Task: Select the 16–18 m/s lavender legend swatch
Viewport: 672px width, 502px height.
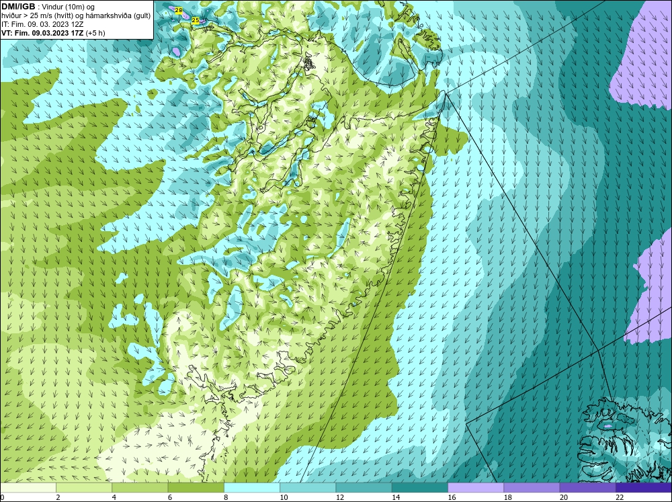Action: [x=476, y=487]
